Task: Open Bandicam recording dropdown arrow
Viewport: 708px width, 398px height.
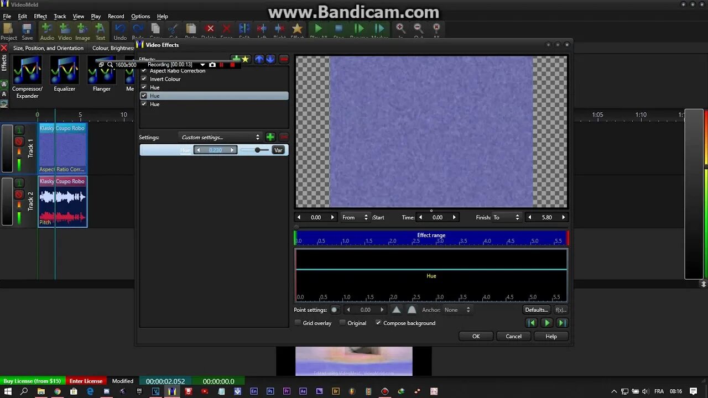Action: [x=202, y=65]
